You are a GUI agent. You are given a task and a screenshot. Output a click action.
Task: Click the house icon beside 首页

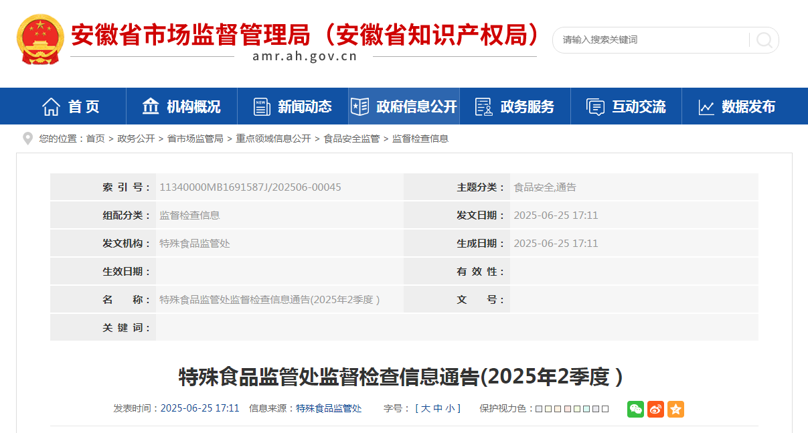51,106
